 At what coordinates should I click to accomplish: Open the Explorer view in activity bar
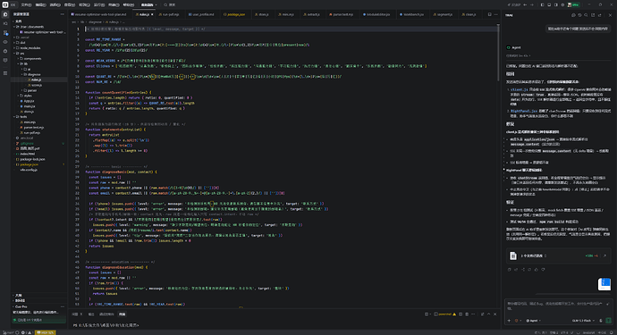point(5,14)
